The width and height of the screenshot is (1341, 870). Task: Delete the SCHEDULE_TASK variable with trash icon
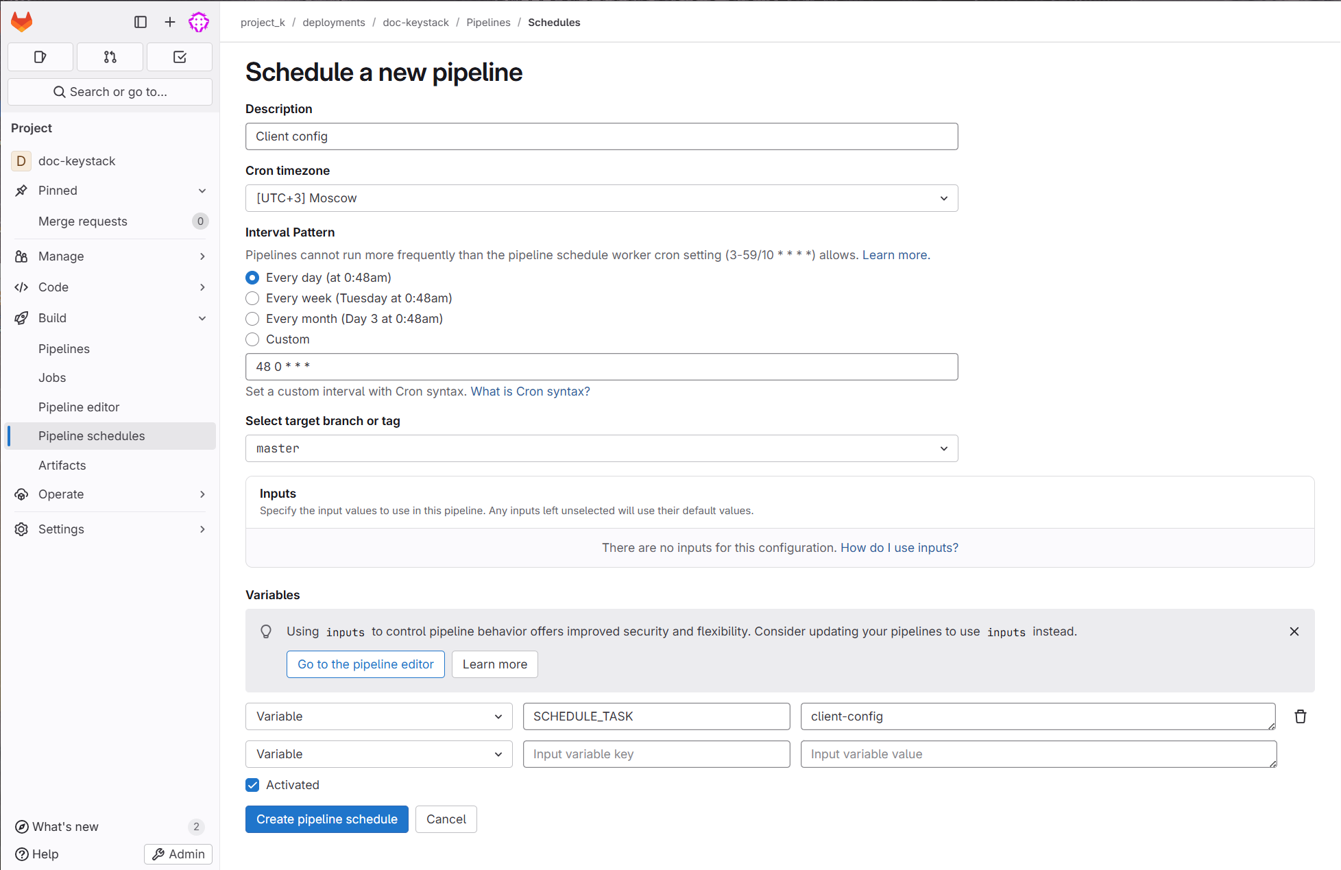coord(1300,716)
